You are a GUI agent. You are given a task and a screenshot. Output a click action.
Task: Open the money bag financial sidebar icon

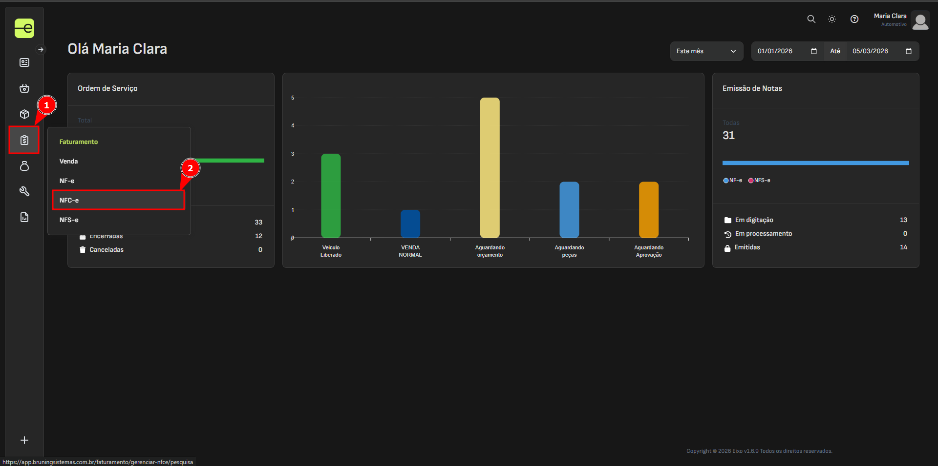24,166
